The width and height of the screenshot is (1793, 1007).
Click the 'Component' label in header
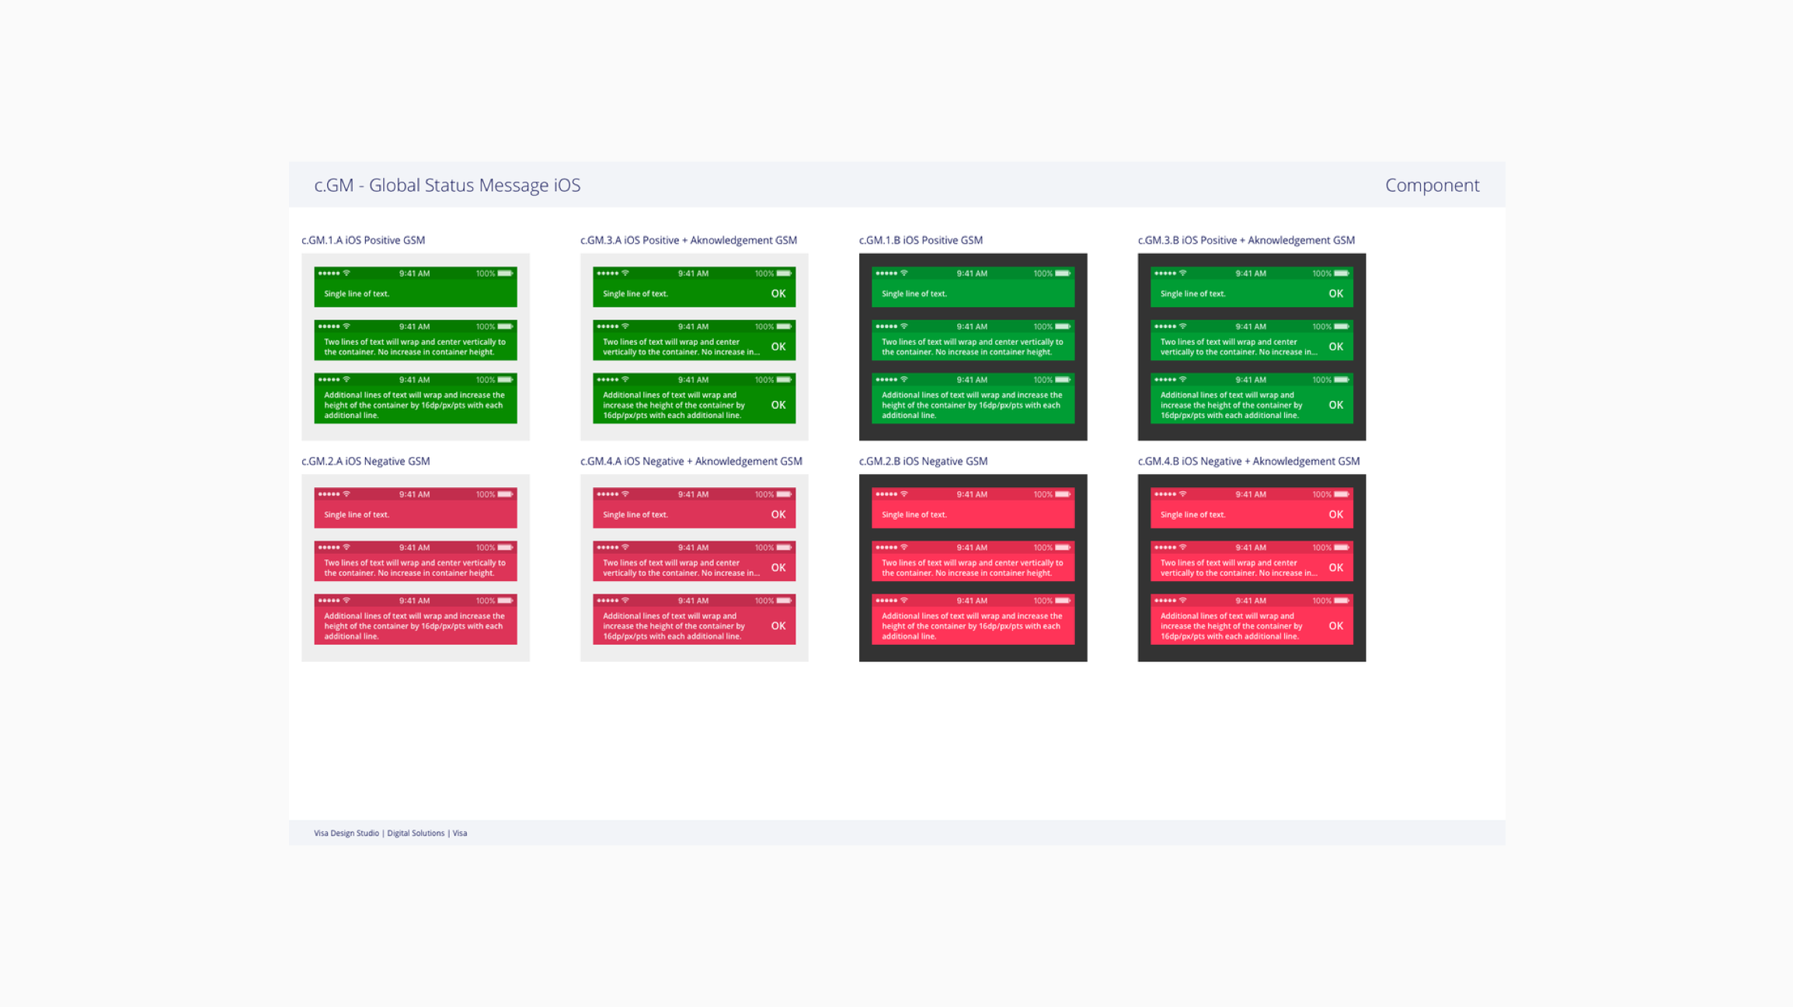click(1432, 185)
